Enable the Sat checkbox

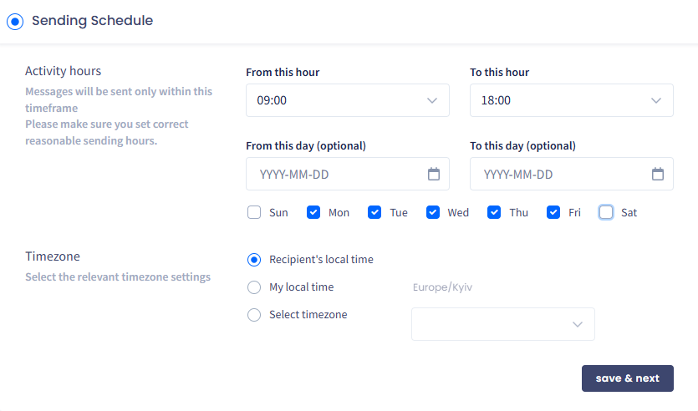pyautogui.click(x=606, y=213)
